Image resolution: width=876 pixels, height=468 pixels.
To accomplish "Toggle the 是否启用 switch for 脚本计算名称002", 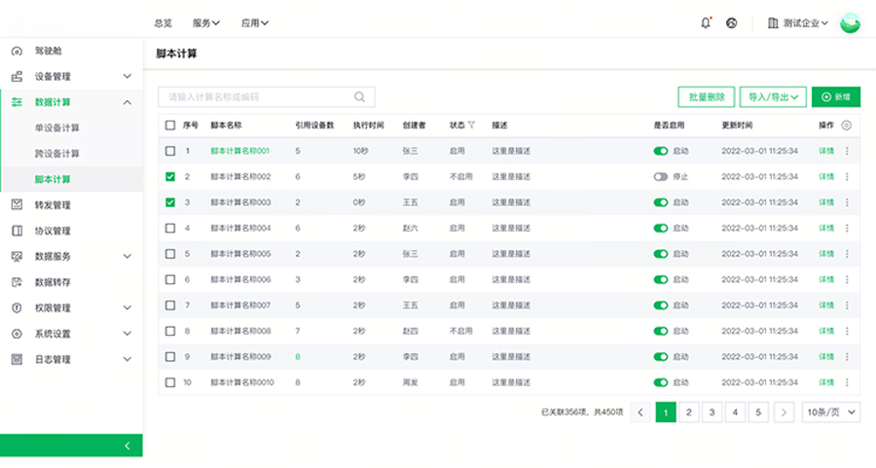I will (x=661, y=177).
